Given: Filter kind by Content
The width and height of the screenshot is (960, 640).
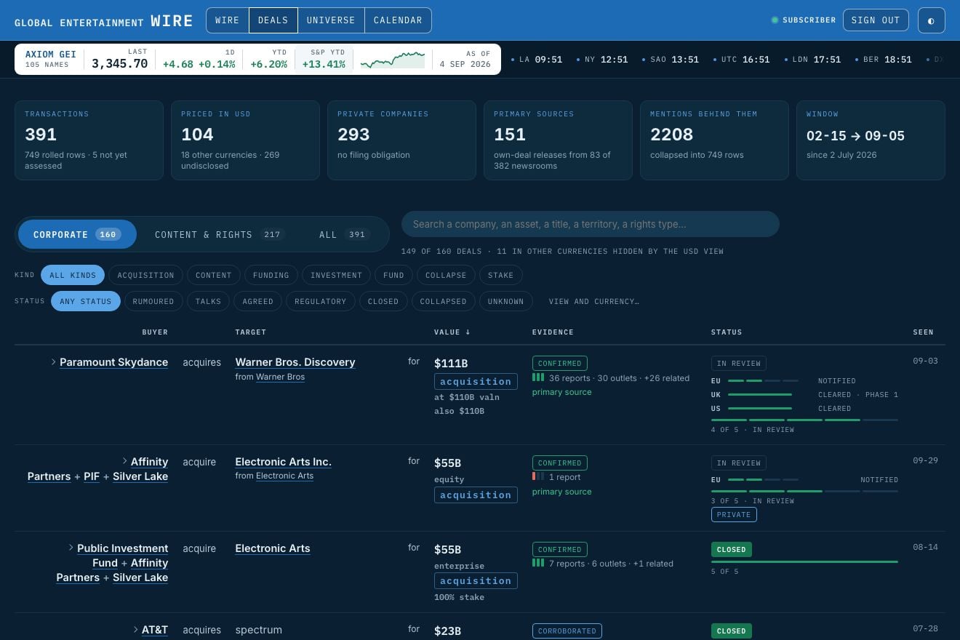Looking at the screenshot, I should tap(213, 275).
